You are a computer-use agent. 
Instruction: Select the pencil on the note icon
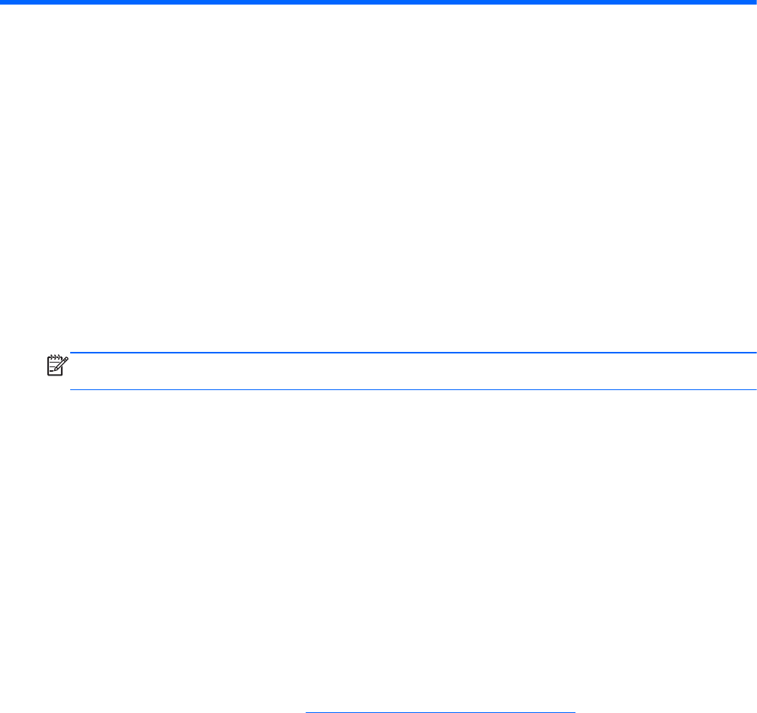click(x=63, y=363)
